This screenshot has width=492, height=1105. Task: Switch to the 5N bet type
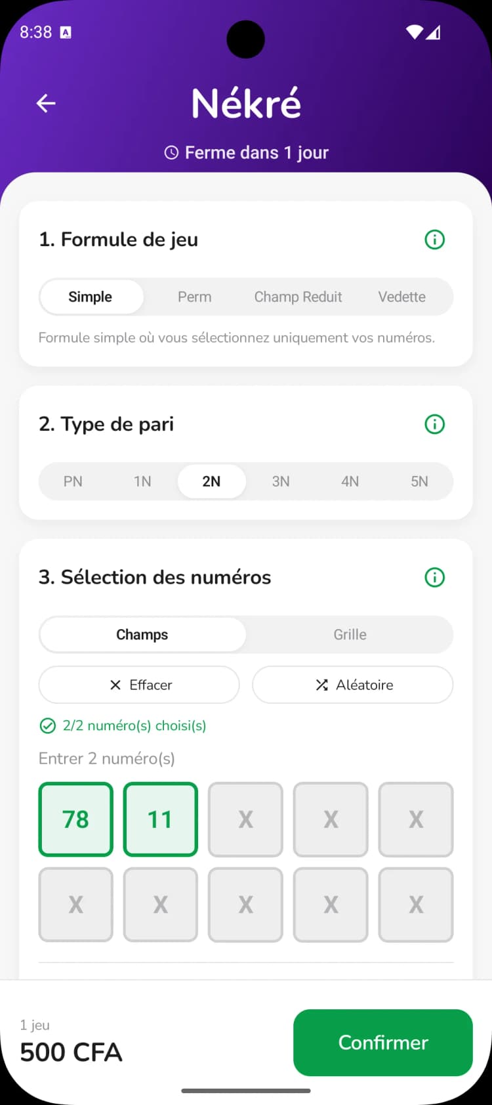(x=419, y=481)
